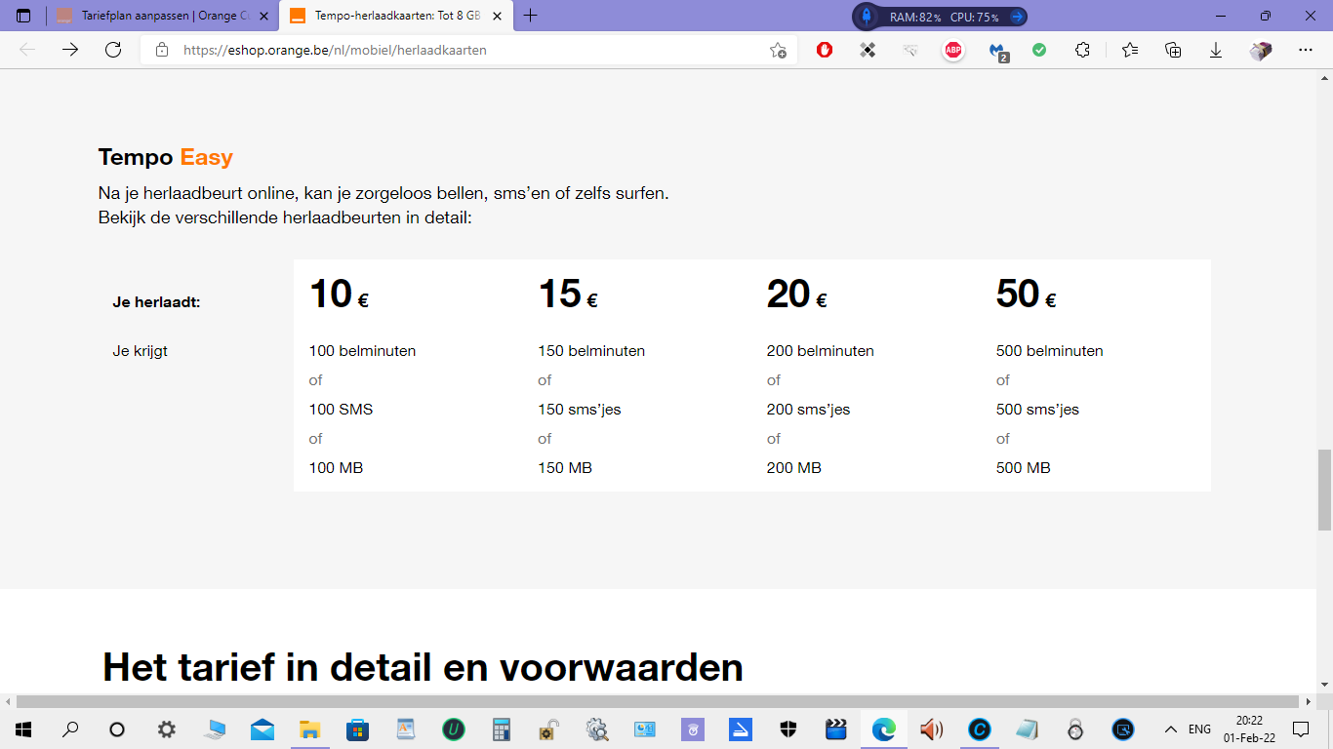Click the forward navigation arrow
This screenshot has height=749, width=1333.
[70, 50]
